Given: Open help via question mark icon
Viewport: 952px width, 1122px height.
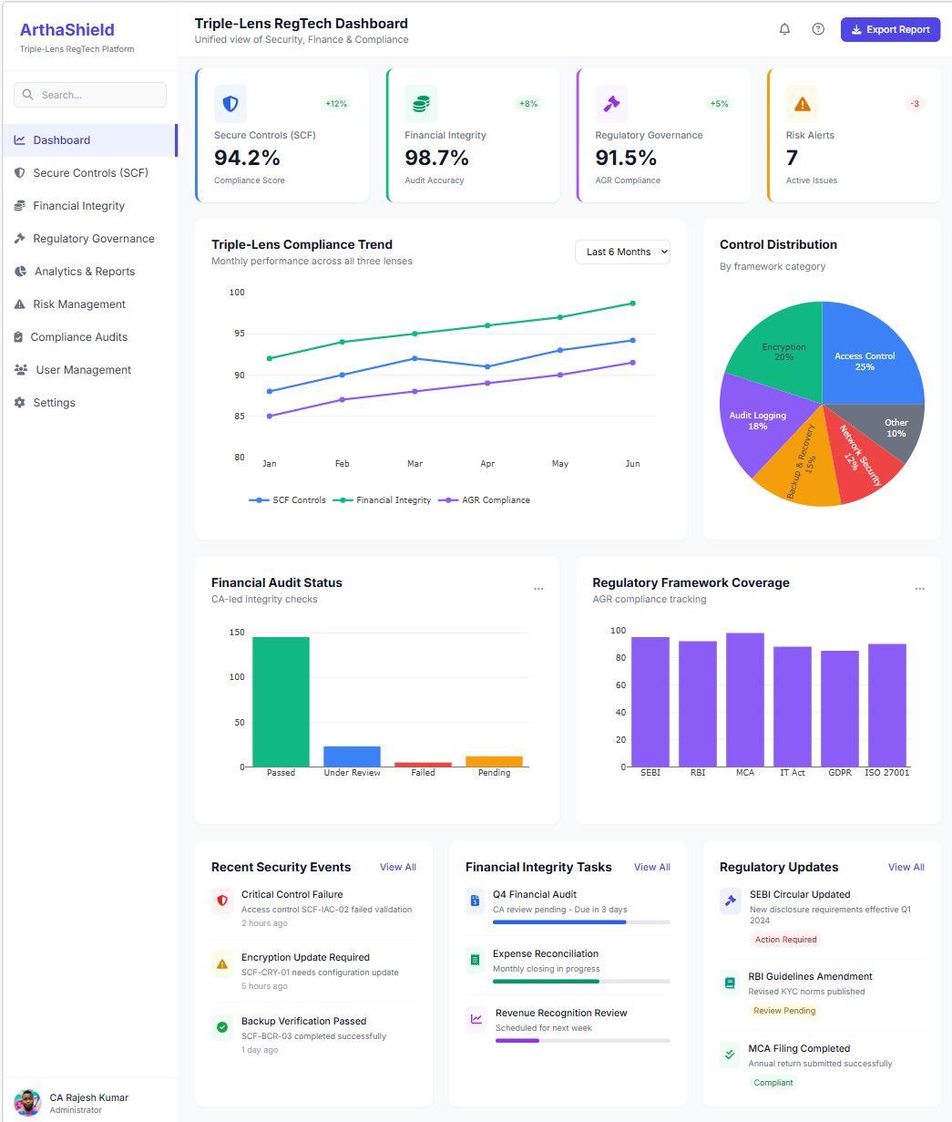Looking at the screenshot, I should [x=818, y=29].
